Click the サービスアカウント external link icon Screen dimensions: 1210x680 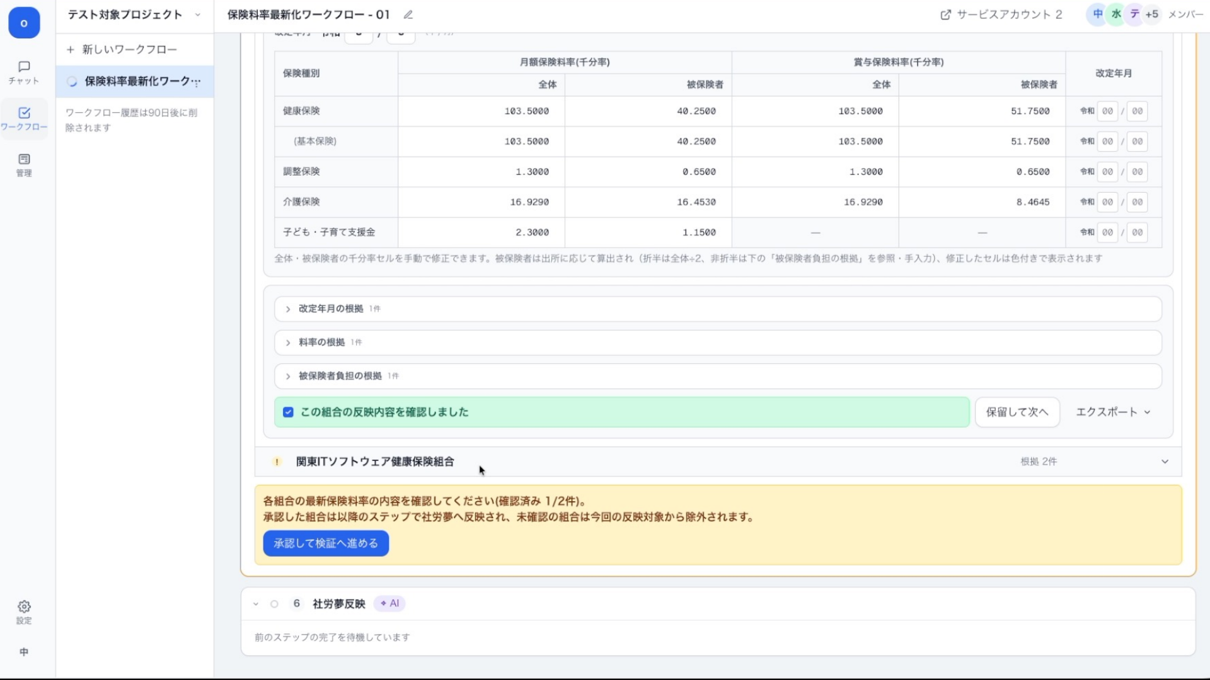coord(945,14)
